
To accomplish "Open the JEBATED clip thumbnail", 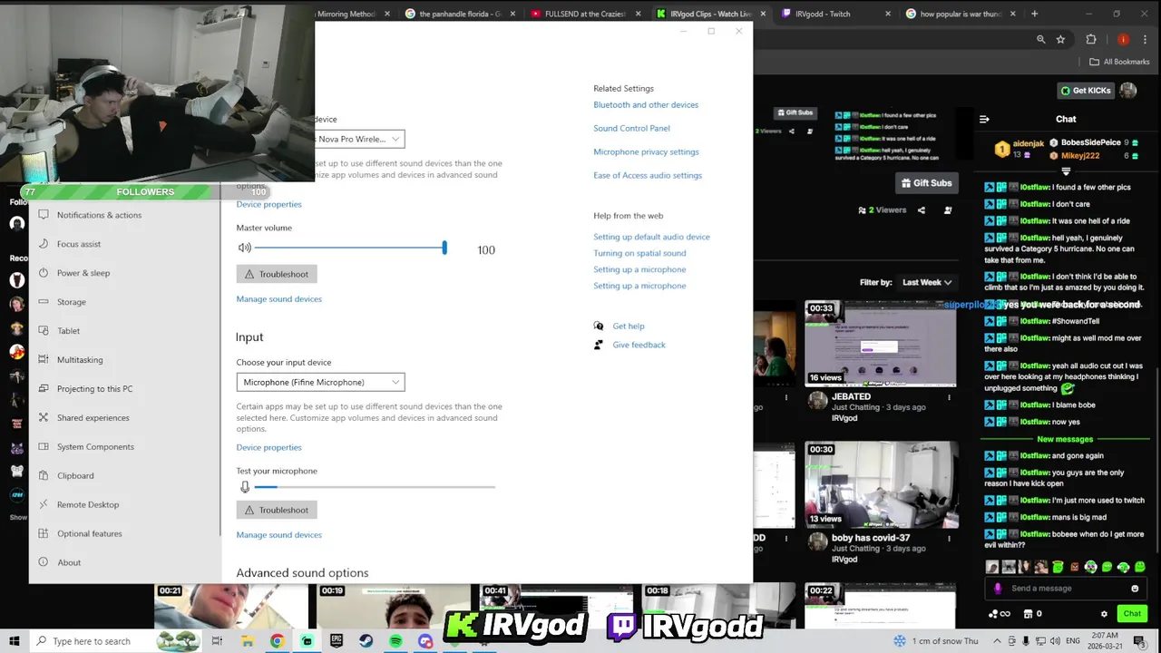I will coord(880,344).
